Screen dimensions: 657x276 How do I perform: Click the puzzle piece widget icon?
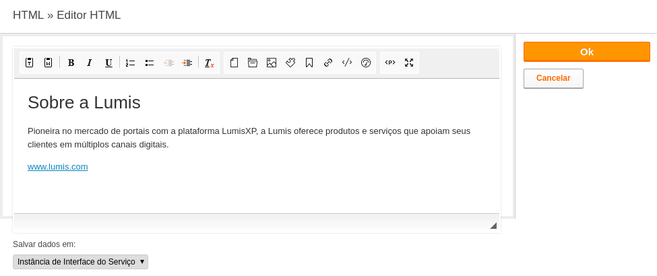click(x=290, y=63)
